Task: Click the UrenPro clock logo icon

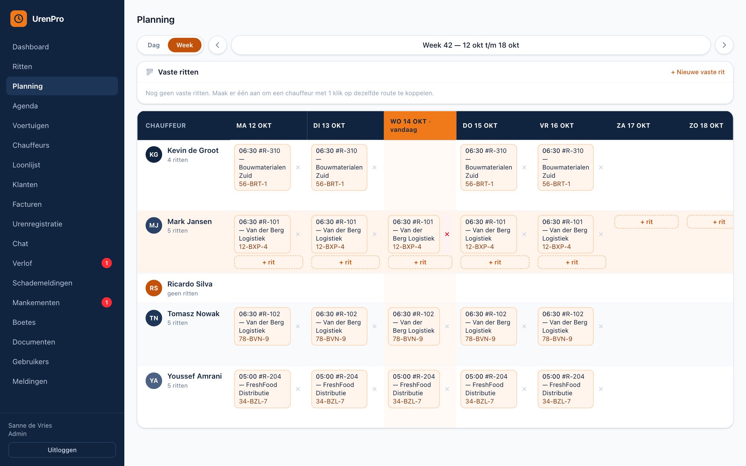Action: 19,19
